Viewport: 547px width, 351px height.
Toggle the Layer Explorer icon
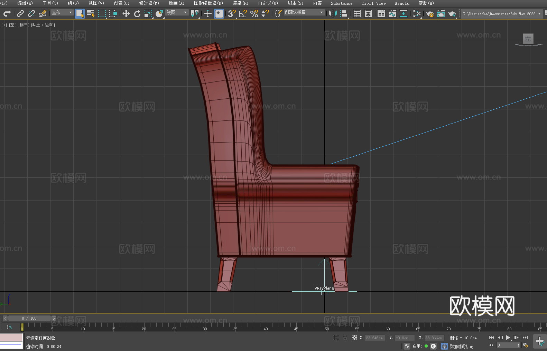[x=368, y=13]
